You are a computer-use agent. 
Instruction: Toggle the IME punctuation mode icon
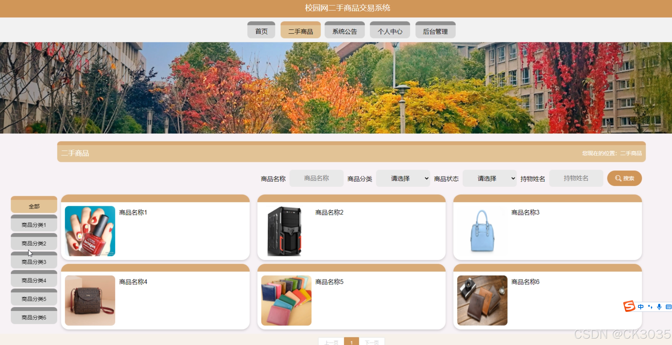pyautogui.click(x=650, y=307)
